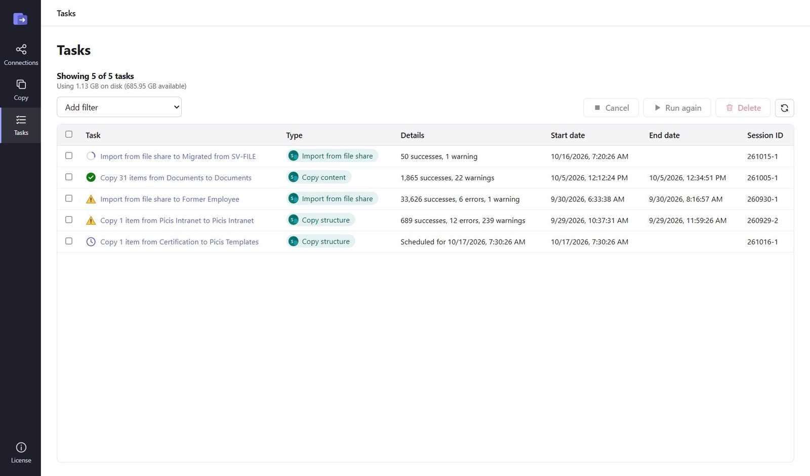Click the Session ID column header
The width and height of the screenshot is (810, 476).
click(x=765, y=135)
